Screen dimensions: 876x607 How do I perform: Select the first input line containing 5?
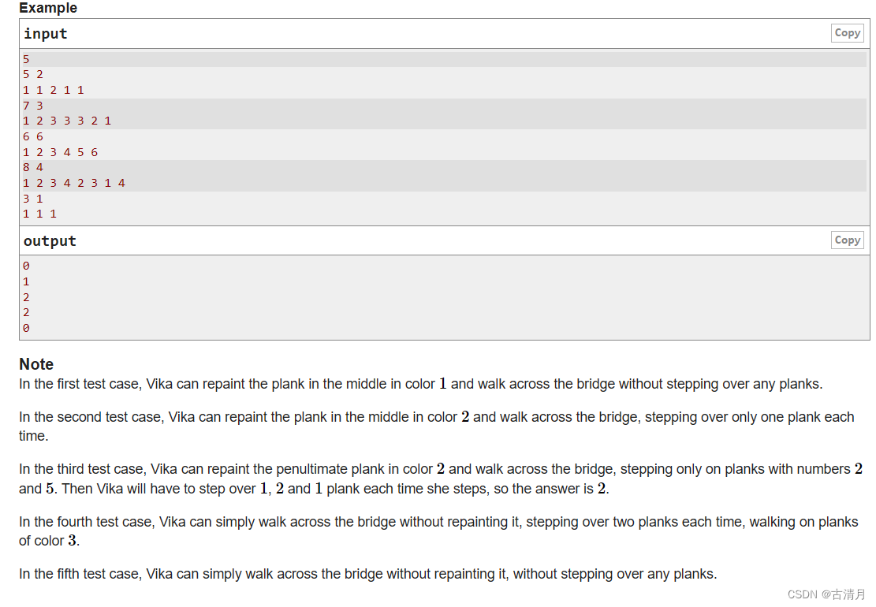26,58
